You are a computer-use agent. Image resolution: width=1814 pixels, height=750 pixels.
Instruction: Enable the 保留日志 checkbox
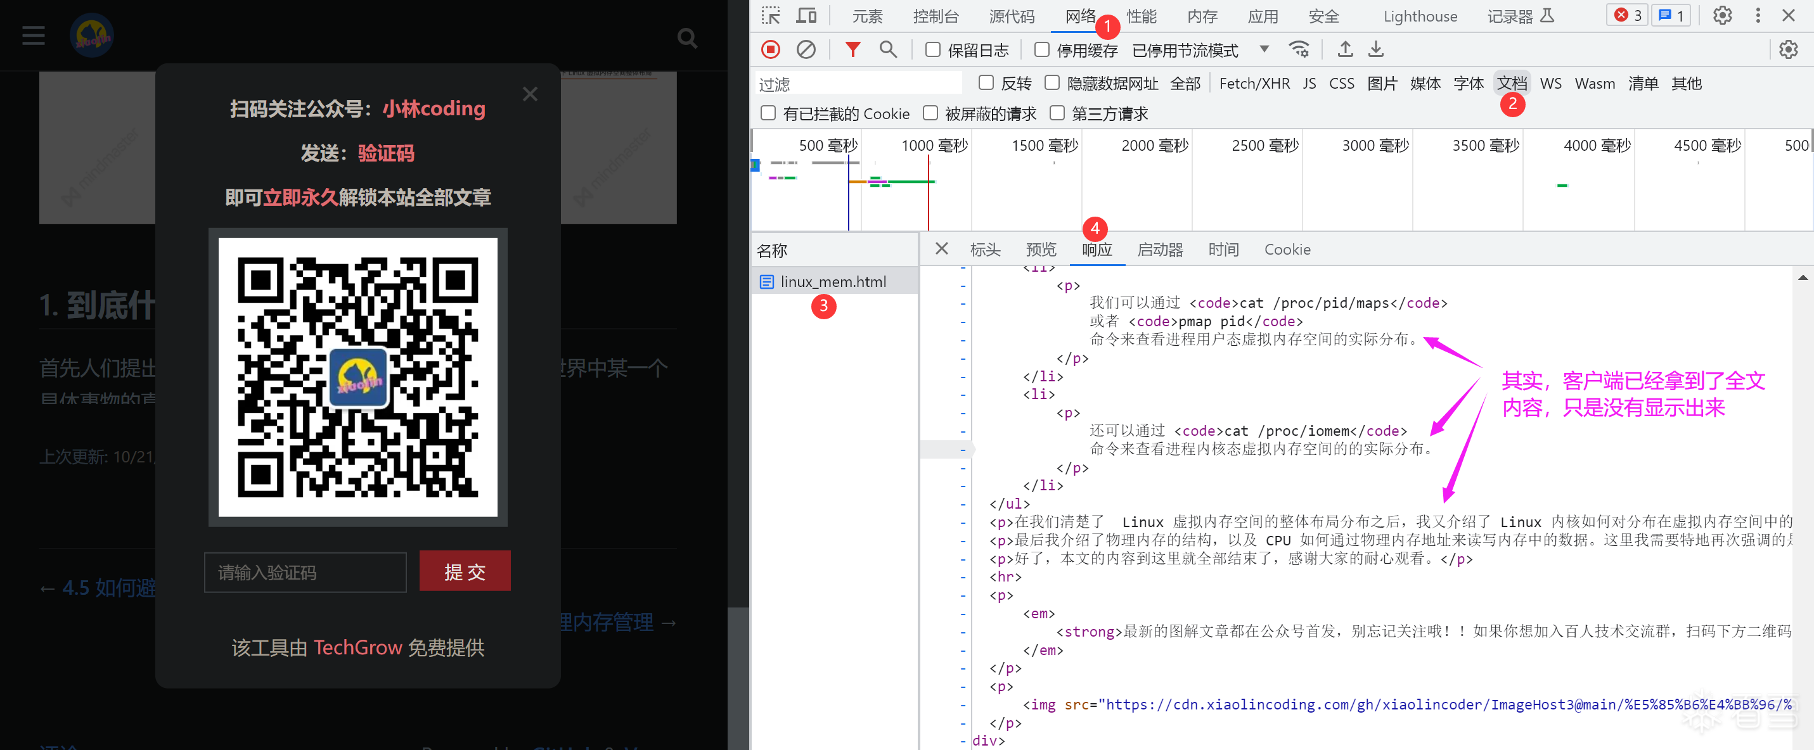[932, 49]
